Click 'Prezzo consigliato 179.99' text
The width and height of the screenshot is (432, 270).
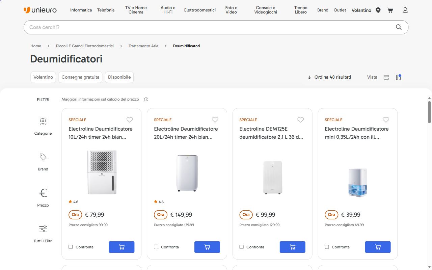click(174, 225)
